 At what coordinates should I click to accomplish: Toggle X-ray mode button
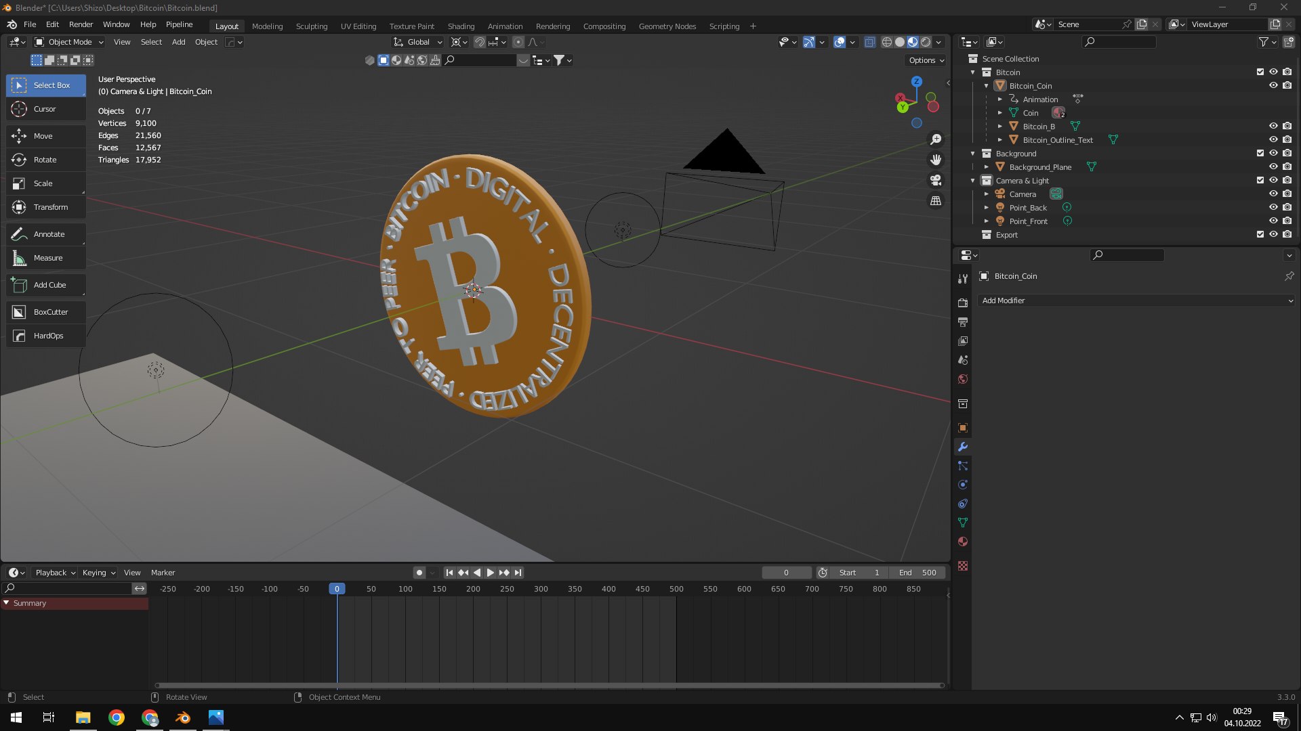coord(870,42)
